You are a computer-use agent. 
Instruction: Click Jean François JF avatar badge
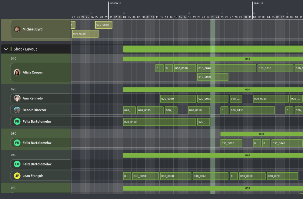click(x=17, y=176)
